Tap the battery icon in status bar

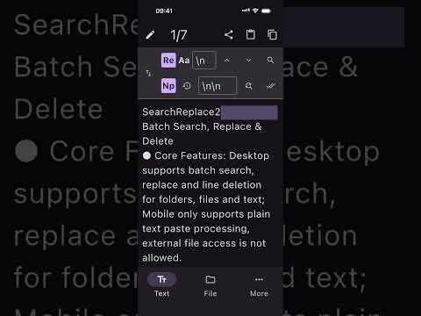coord(266,11)
